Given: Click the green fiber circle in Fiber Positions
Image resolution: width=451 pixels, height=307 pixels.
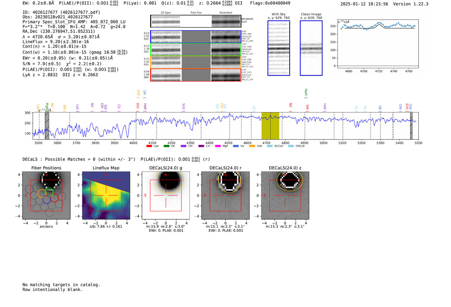Looking at the screenshot, I should coord(49,192).
